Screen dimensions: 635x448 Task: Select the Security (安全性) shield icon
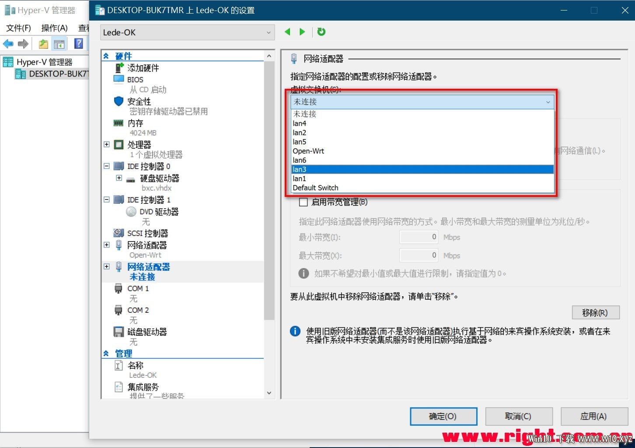pos(119,101)
